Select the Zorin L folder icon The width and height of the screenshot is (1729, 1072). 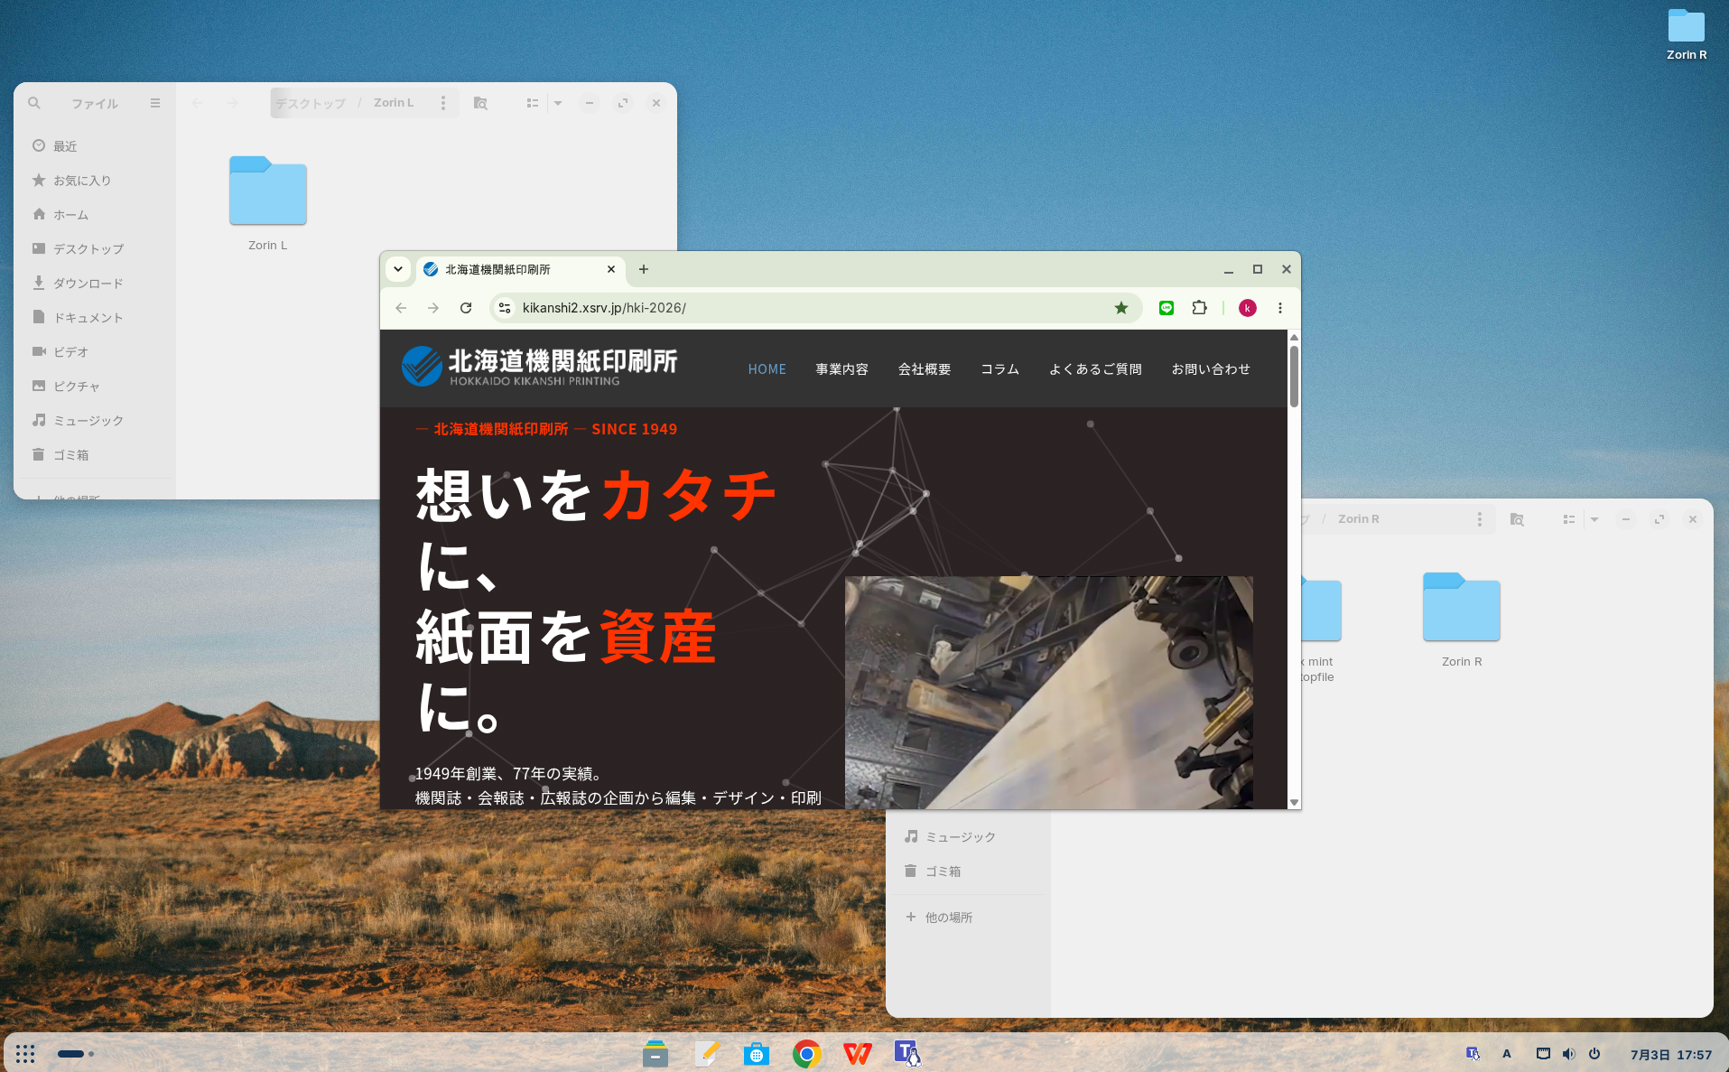click(x=268, y=191)
